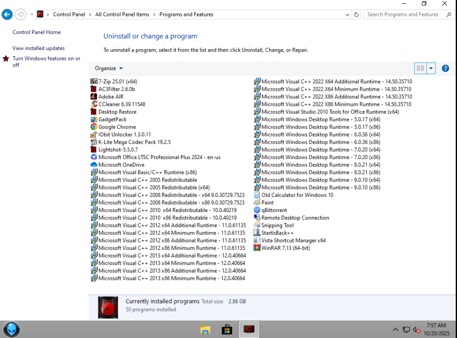
Task: Click the AC3Filter 2.6.0b icon
Action: (94, 89)
